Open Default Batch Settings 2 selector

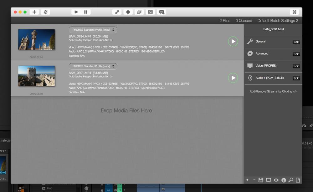278,21
